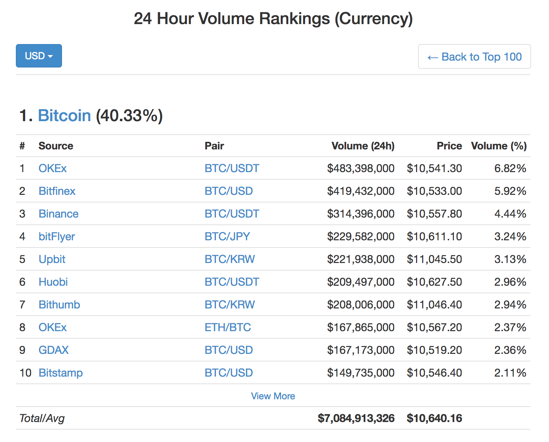Click the BTC/KRW pair for Upbit

coord(230,259)
